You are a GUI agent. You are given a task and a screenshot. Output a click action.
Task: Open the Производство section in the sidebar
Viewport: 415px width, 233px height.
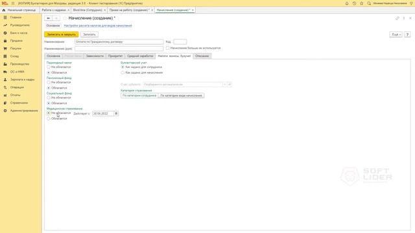pyautogui.click(x=19, y=64)
